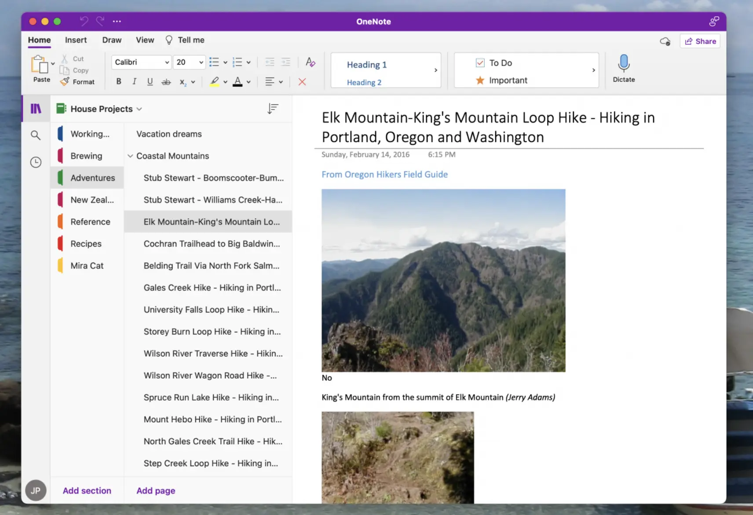Open the Mount Hebo Hike page
The image size is (753, 515).
point(208,419)
